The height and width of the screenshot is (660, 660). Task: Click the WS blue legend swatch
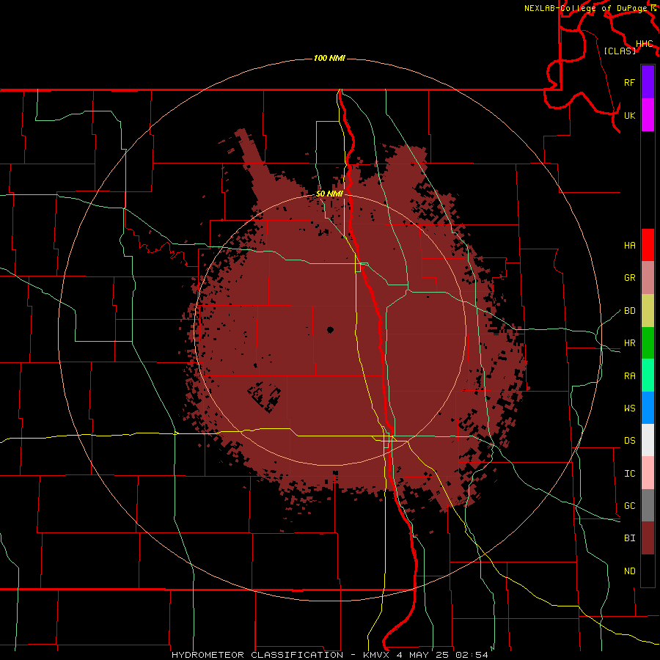(x=648, y=408)
